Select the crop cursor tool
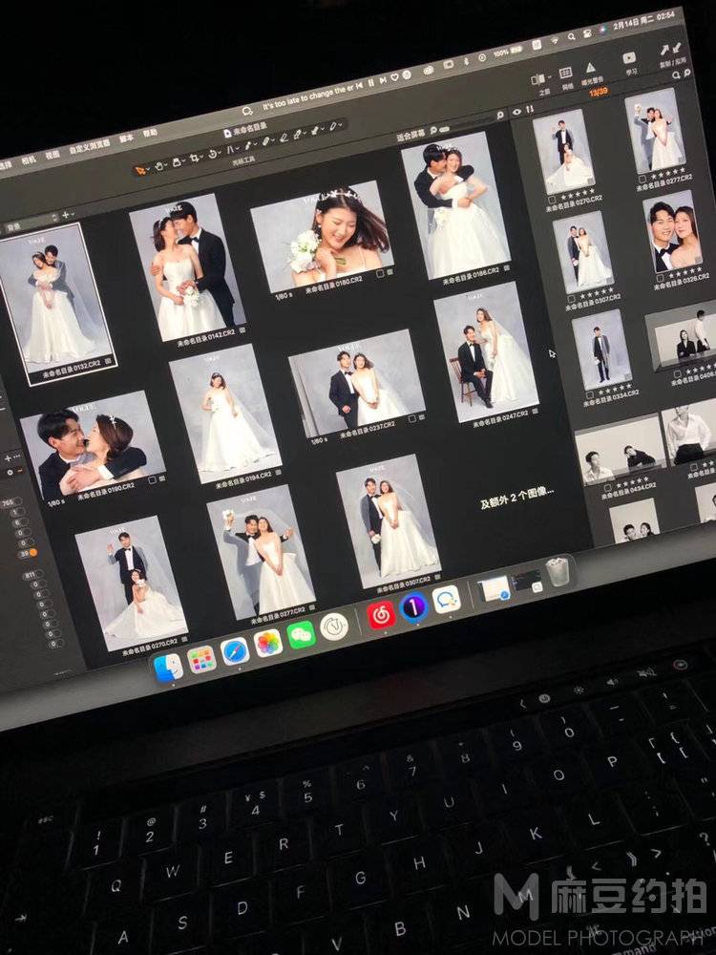Screen dimensions: 716x955 click(195, 158)
